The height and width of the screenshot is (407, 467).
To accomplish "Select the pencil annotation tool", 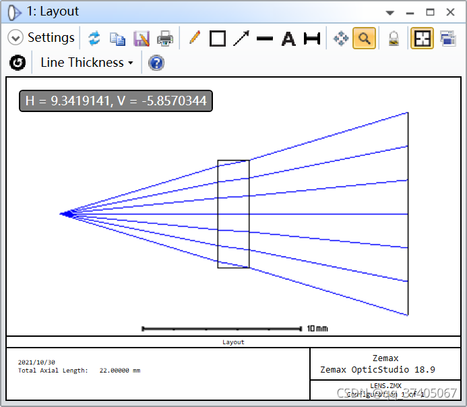I will click(195, 38).
